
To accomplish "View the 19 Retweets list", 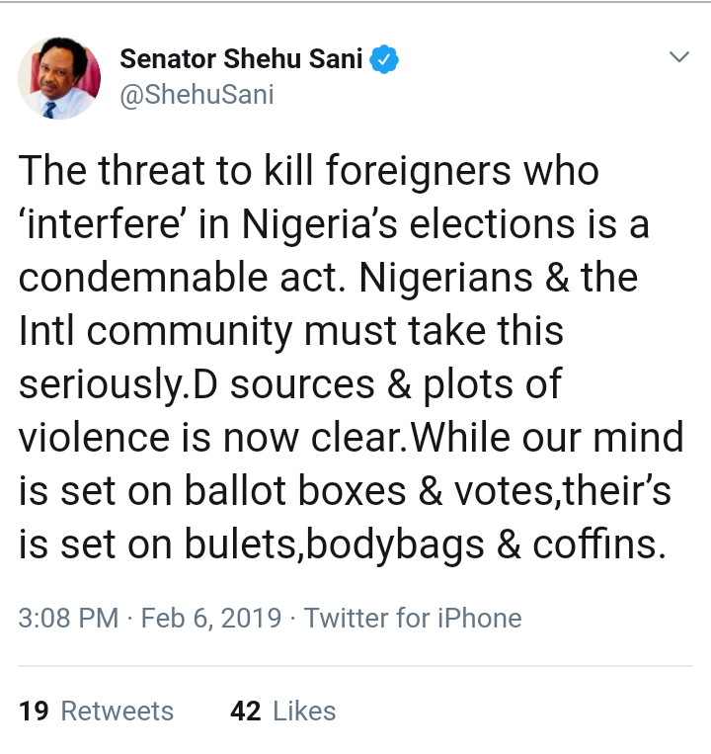I will [96, 711].
